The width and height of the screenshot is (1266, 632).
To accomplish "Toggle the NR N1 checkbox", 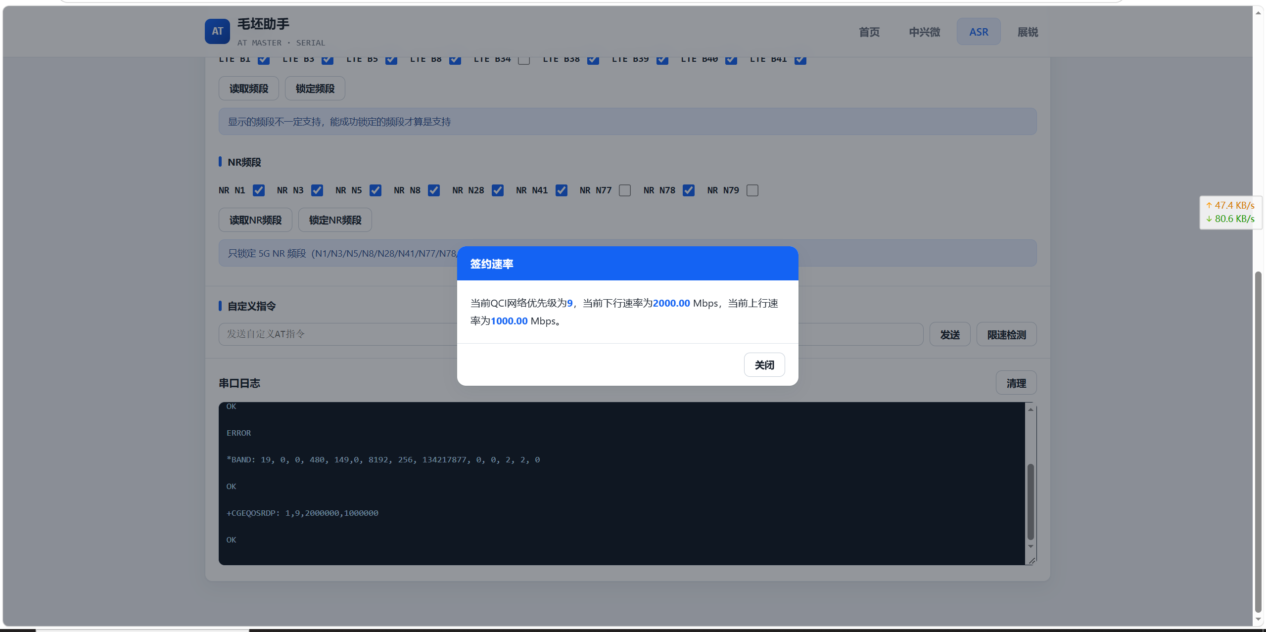I will 258,190.
